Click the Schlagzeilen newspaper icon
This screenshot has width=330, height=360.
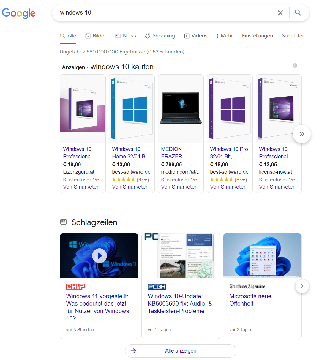[x=63, y=222]
